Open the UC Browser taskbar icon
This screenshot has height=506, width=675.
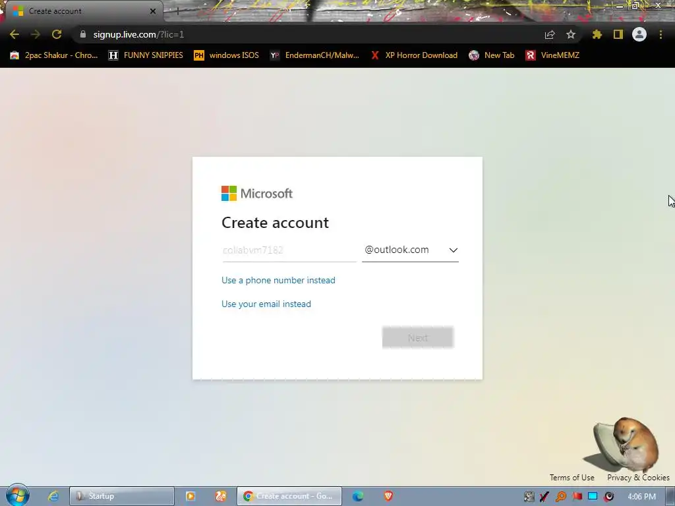221,496
